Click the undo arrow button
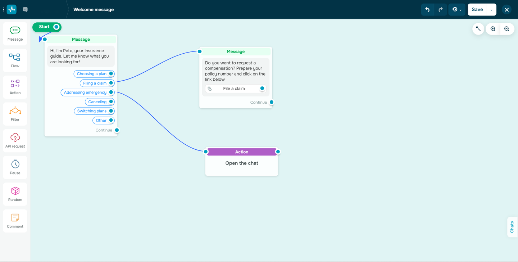Image resolution: width=518 pixels, height=262 pixels. [x=427, y=10]
